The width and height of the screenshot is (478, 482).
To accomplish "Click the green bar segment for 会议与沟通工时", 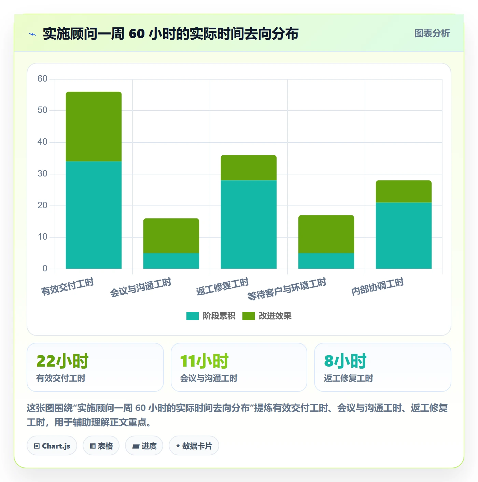I will (x=171, y=236).
